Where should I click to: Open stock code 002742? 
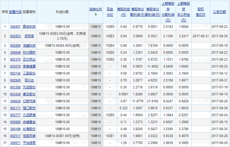pyautogui.click(x=15, y=73)
